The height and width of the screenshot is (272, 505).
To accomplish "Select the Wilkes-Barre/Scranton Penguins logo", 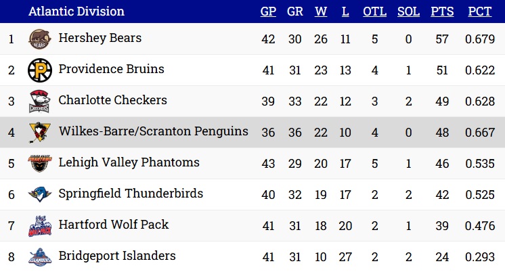I will [x=40, y=133].
